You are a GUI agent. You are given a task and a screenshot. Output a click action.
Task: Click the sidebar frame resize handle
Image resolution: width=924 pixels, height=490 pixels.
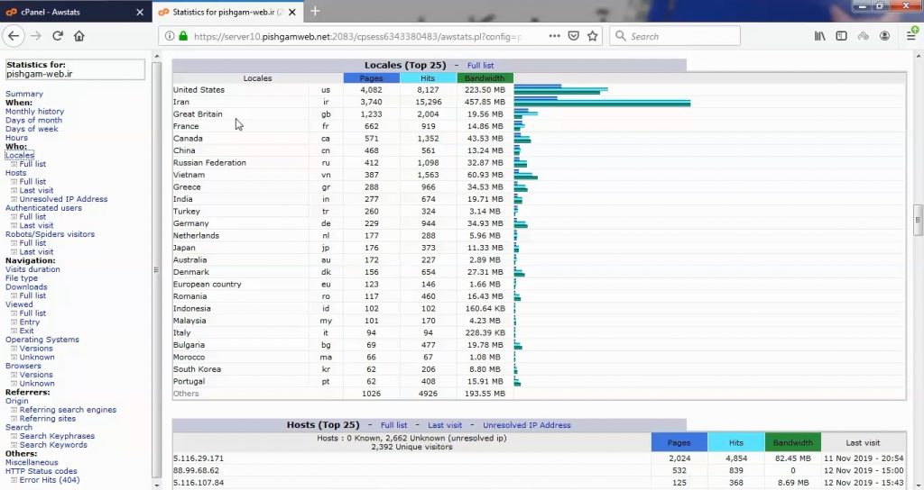pos(156,269)
